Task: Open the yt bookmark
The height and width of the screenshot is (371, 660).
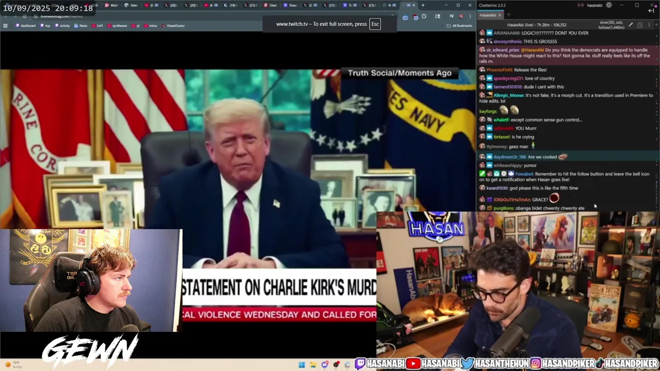Action: (136, 25)
